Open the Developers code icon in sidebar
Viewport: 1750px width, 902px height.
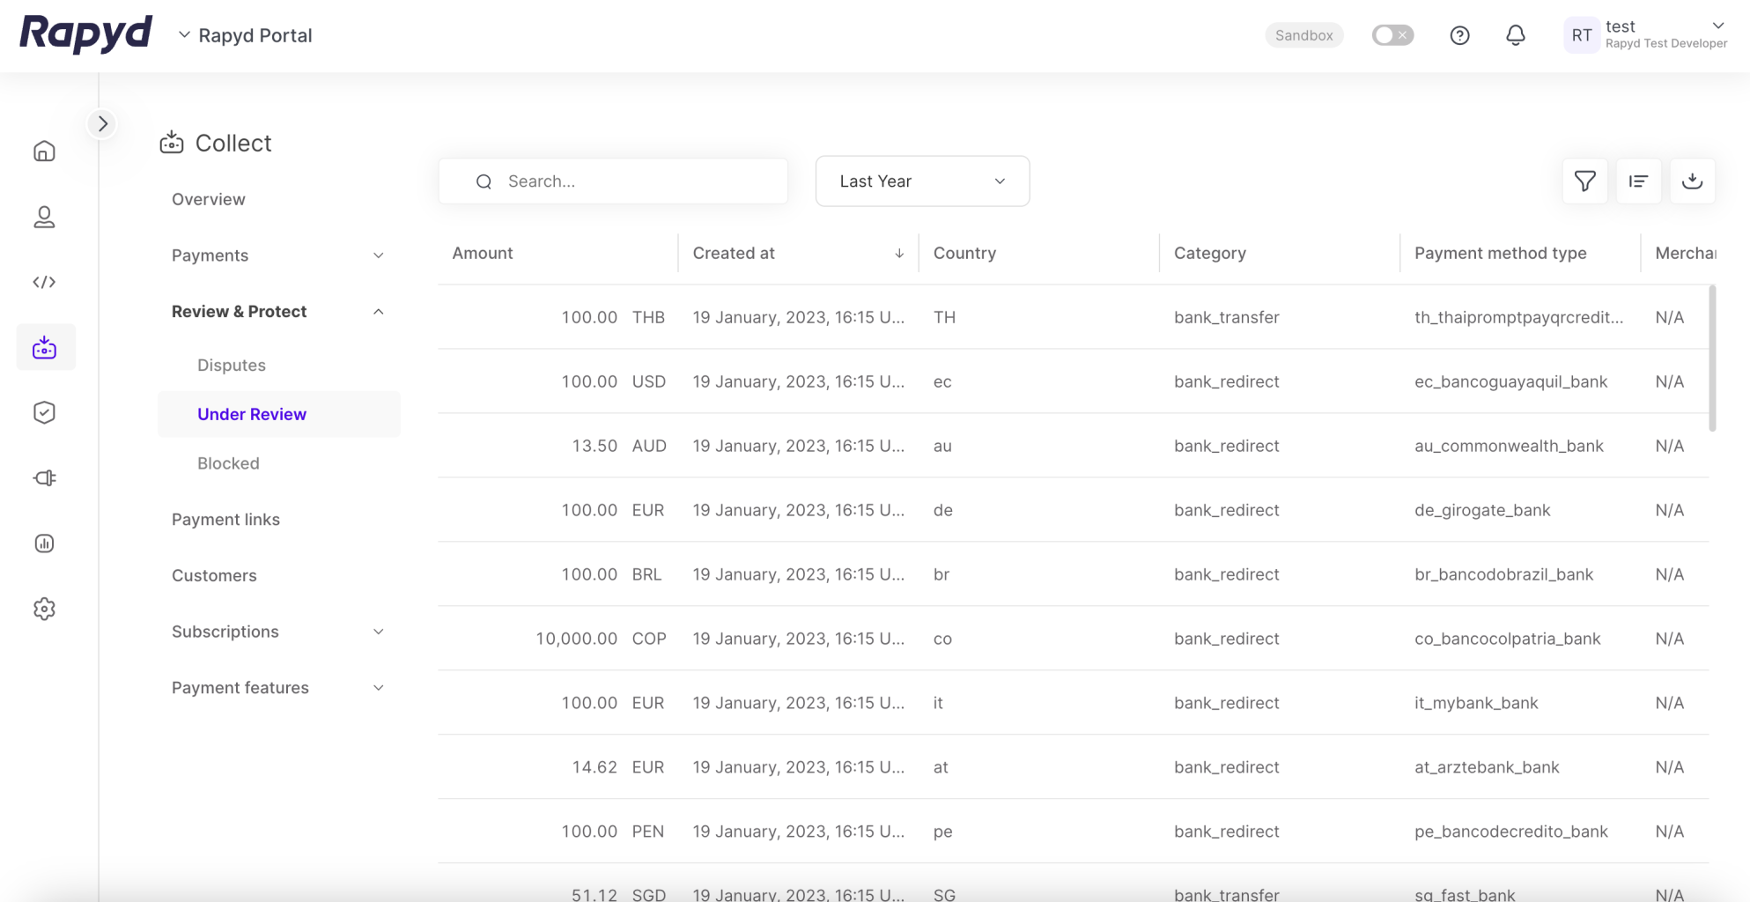pos(44,282)
